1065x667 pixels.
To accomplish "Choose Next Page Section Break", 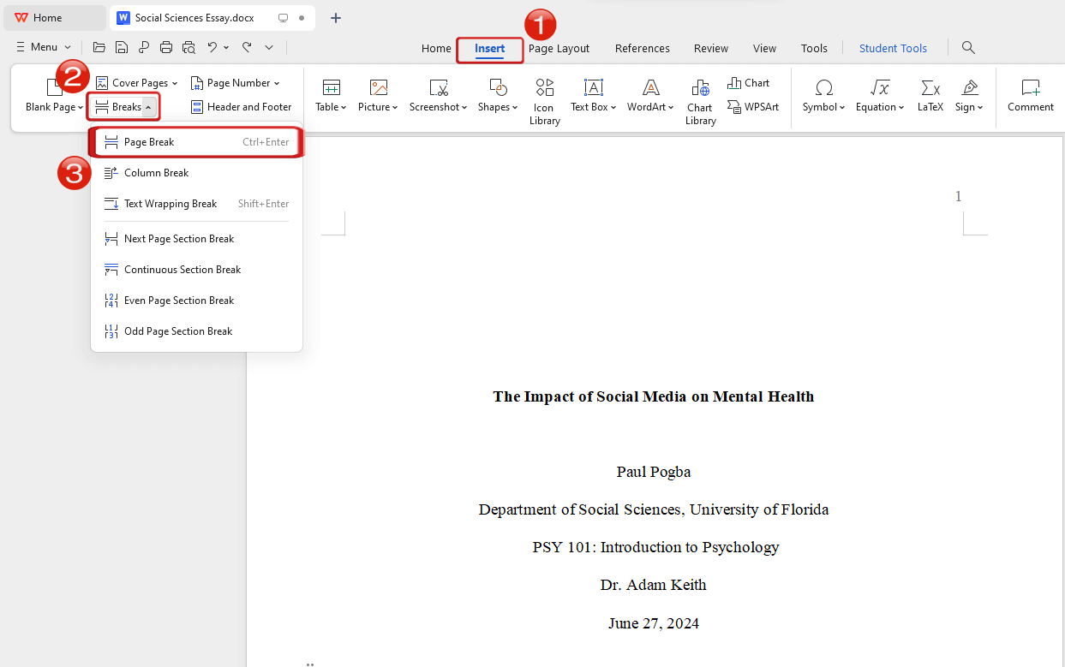I will (x=179, y=239).
